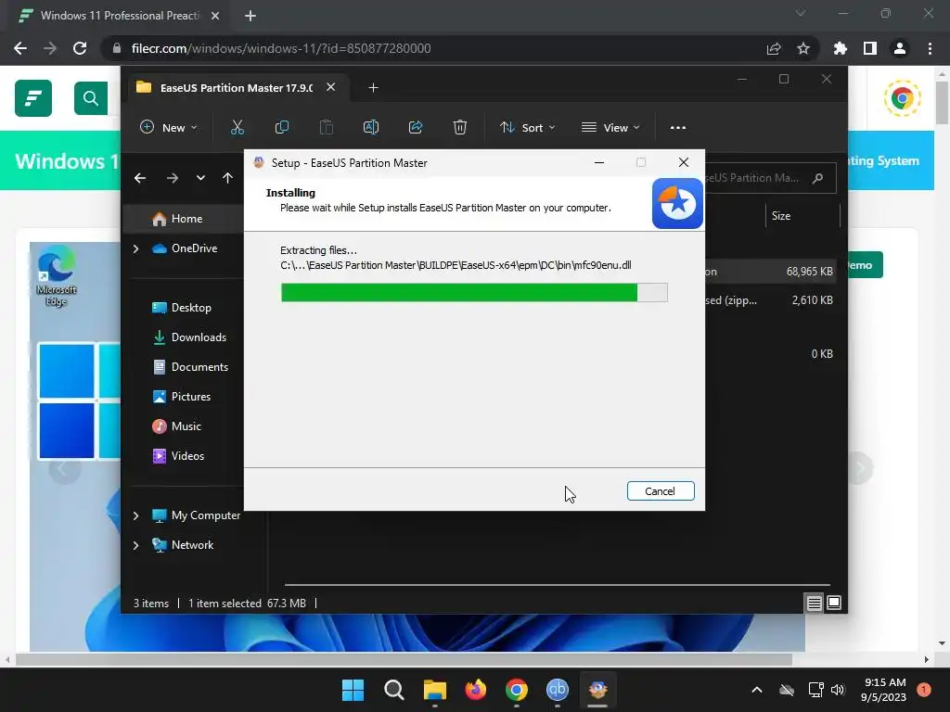Open a new Chrome tab

250,16
